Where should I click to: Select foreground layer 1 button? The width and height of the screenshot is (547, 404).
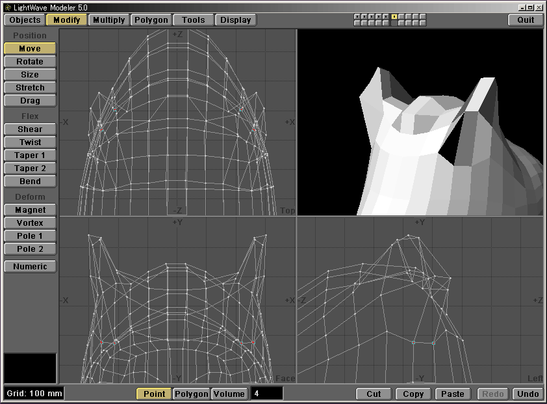[x=357, y=16]
